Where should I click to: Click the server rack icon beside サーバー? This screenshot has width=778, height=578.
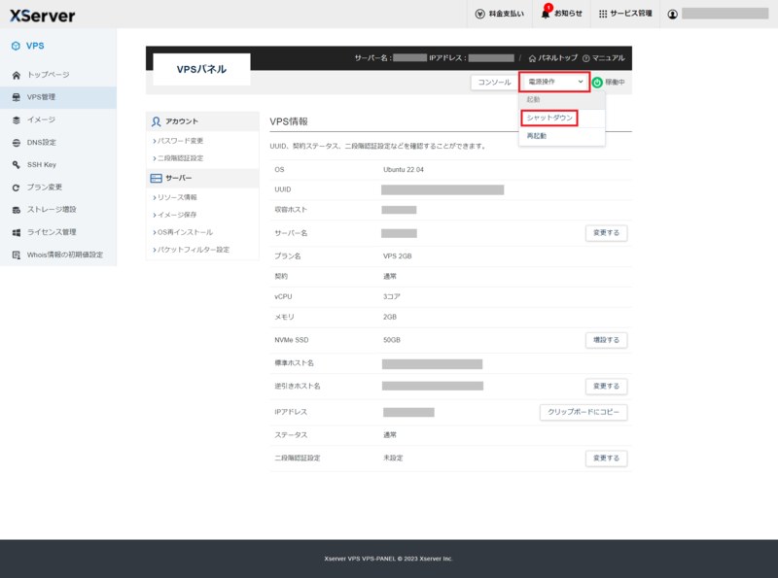156,178
